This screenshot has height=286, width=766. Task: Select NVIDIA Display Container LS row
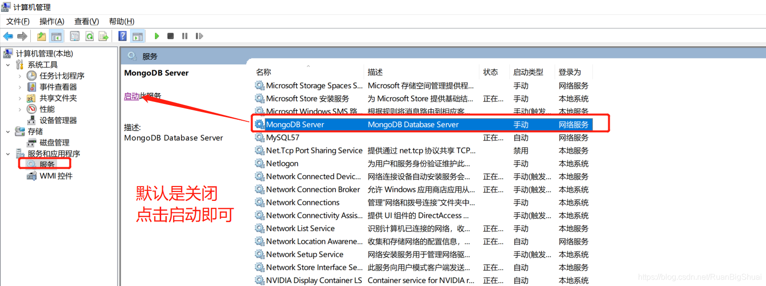pyautogui.click(x=423, y=280)
